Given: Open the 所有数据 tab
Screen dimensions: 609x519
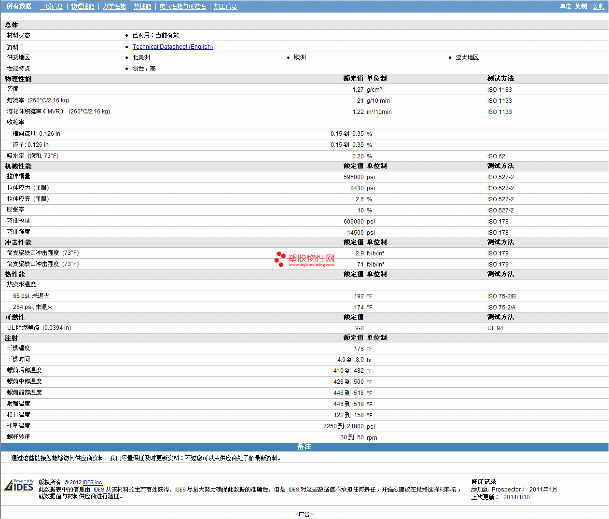Looking at the screenshot, I should tap(19, 6).
